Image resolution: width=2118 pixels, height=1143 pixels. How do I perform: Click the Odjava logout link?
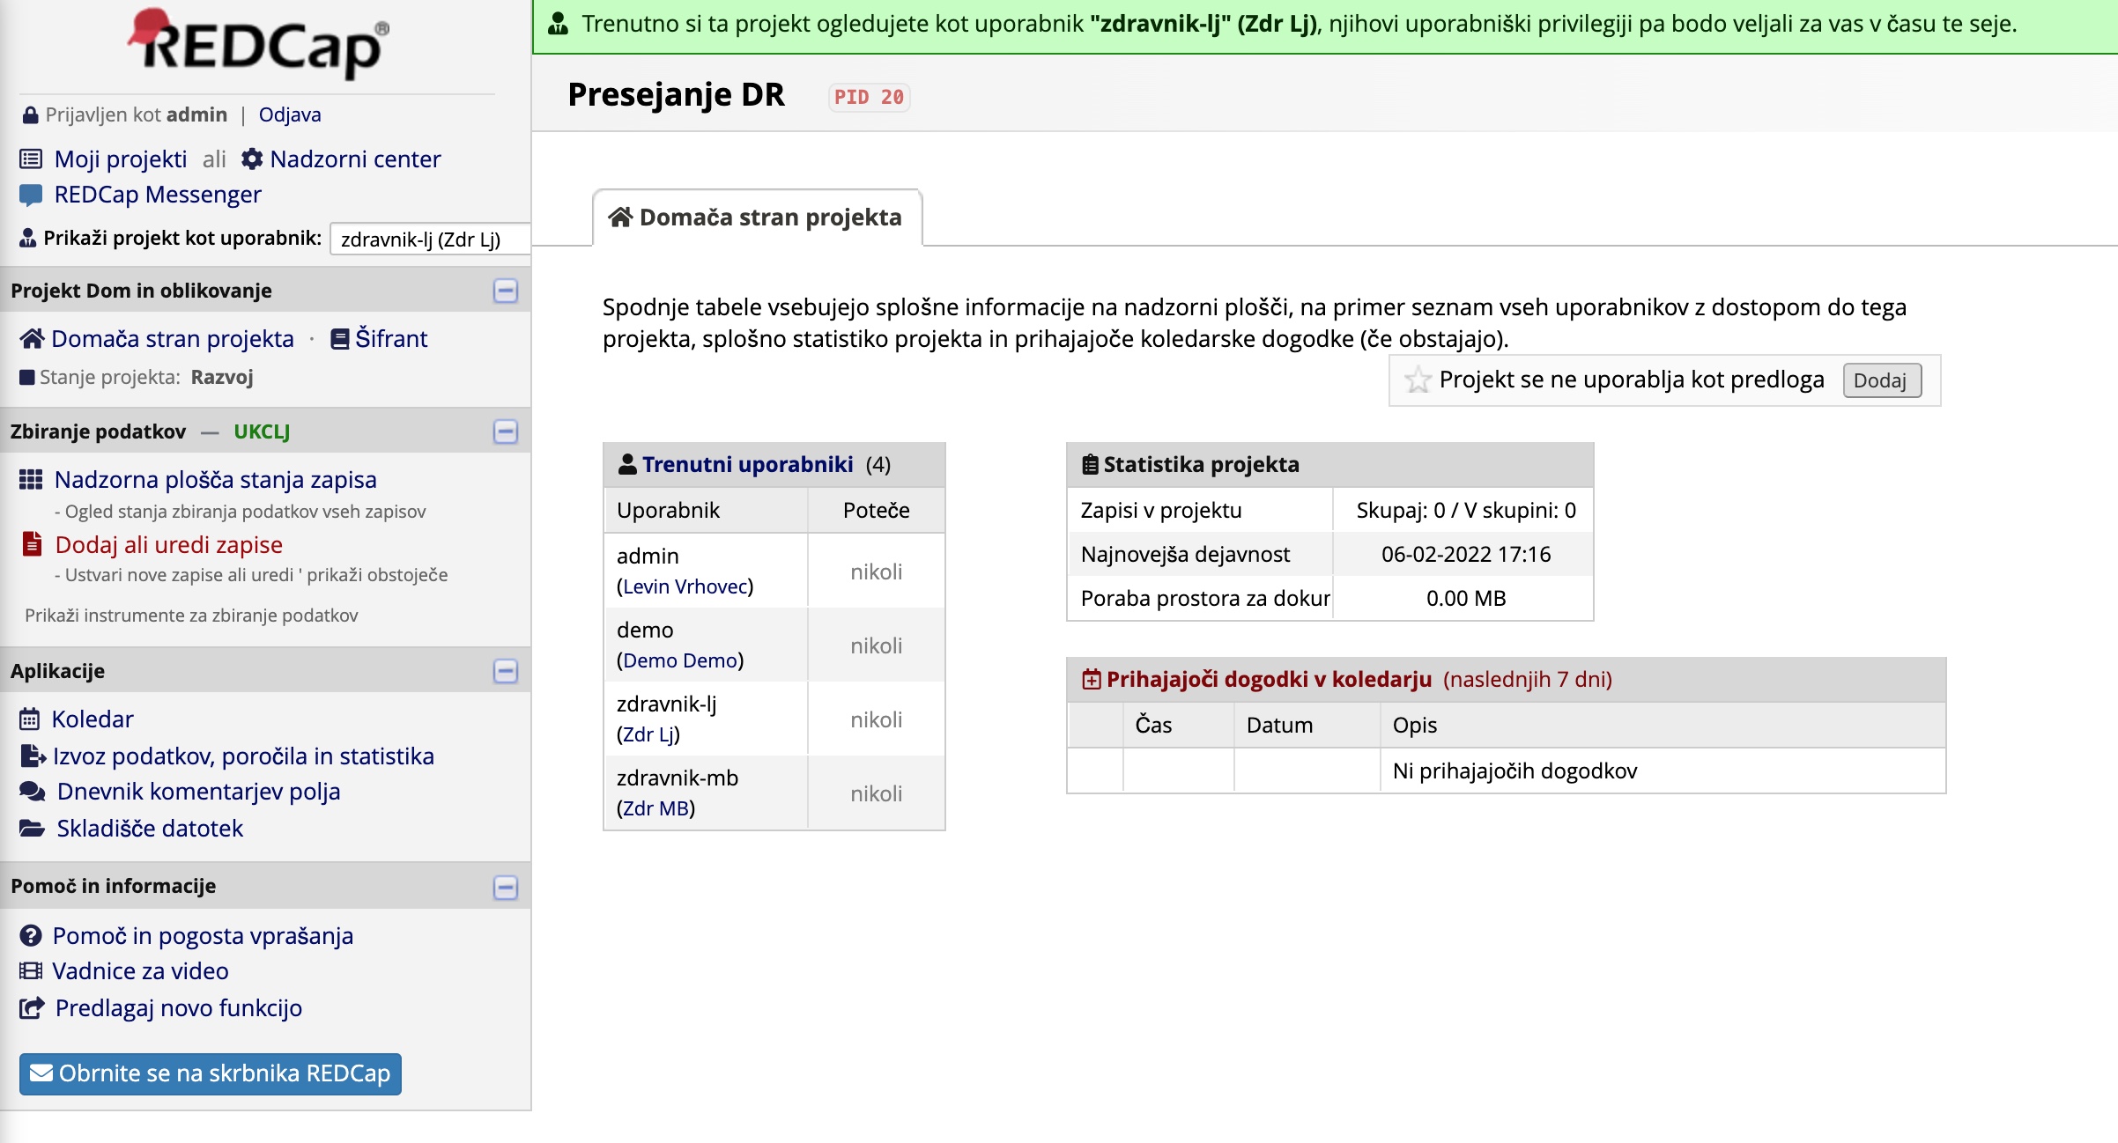point(290,114)
